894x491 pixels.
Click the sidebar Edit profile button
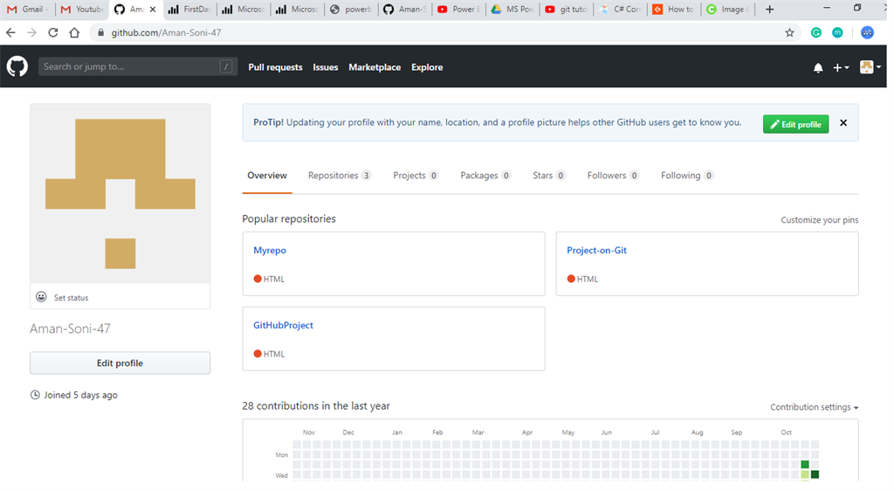(x=120, y=363)
